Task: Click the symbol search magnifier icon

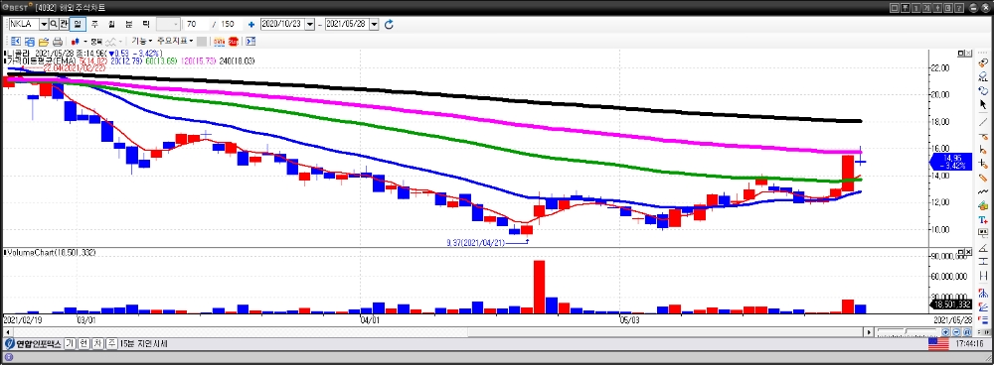Action: coord(54,24)
